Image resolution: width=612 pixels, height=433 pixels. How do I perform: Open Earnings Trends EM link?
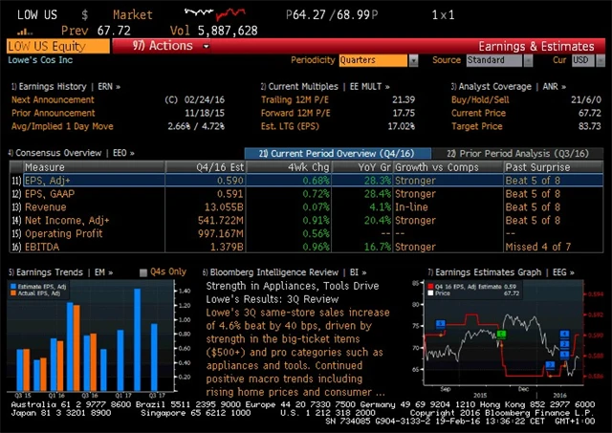coord(60,272)
